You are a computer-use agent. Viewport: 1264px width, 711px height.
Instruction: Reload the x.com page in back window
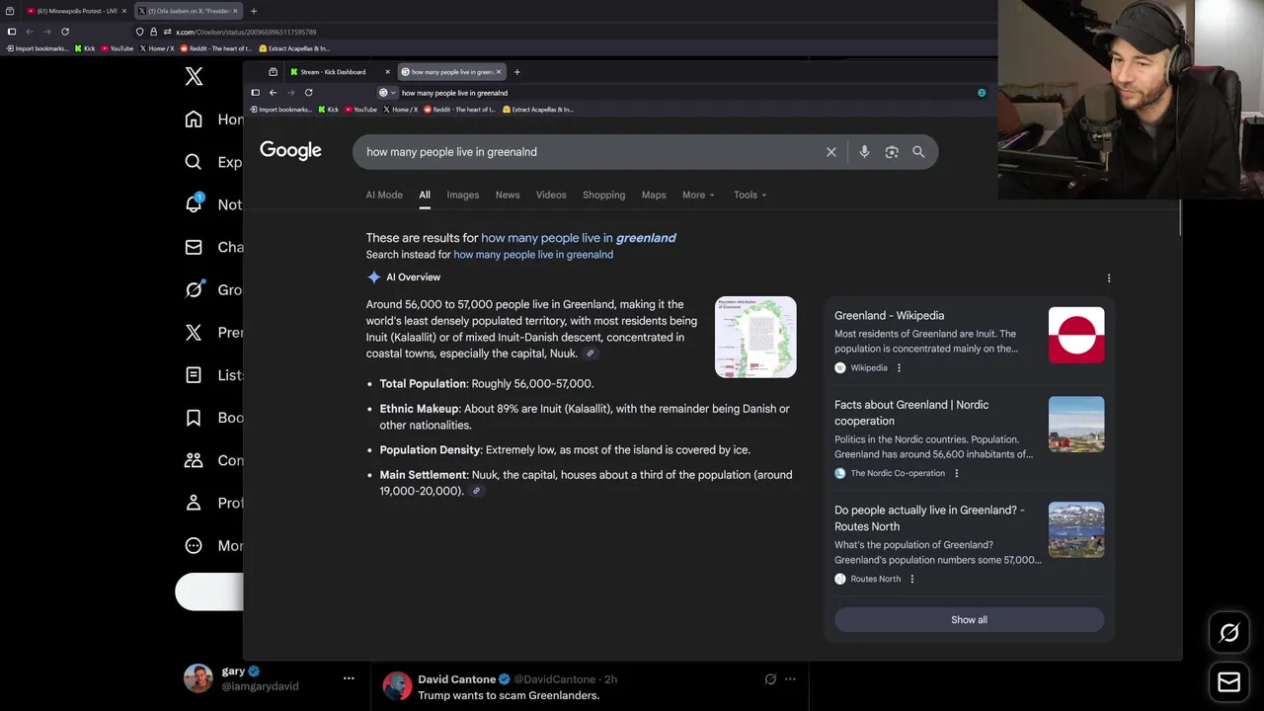coord(65,32)
